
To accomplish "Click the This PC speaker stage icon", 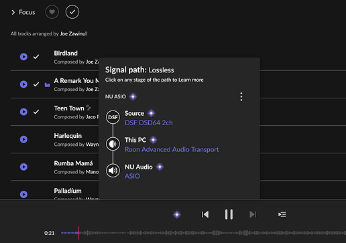I will [113, 144].
